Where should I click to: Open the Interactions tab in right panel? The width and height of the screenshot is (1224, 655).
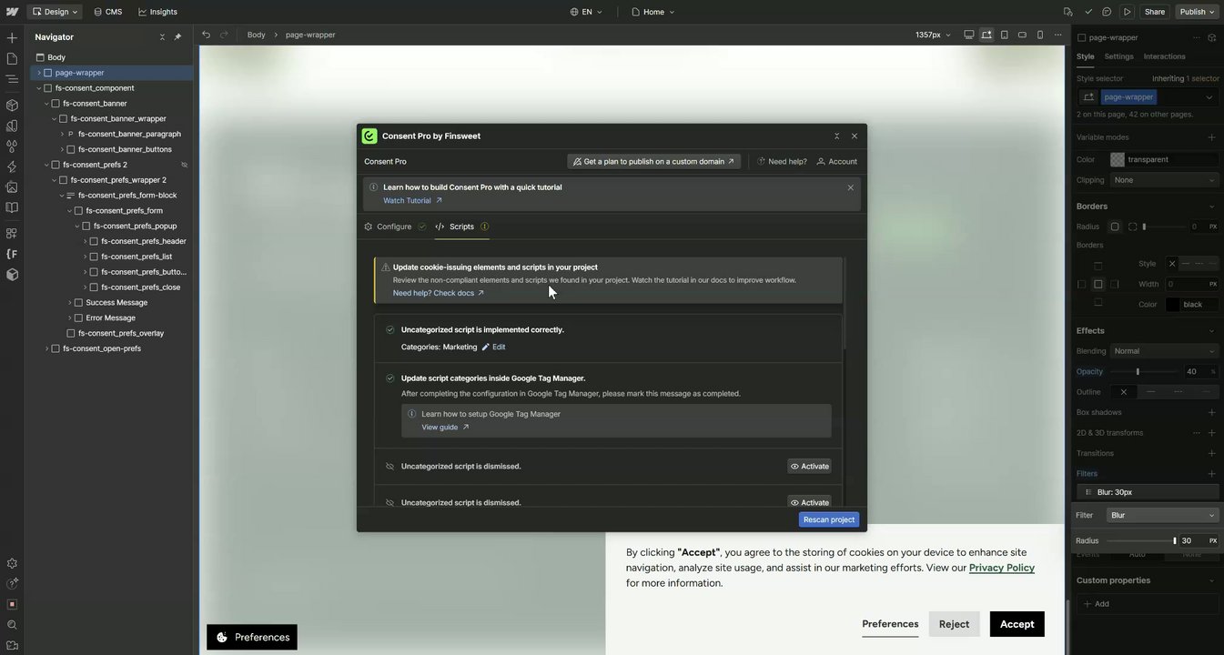1164,56
